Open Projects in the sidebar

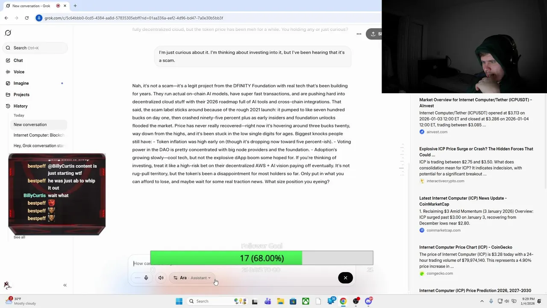coord(21,95)
